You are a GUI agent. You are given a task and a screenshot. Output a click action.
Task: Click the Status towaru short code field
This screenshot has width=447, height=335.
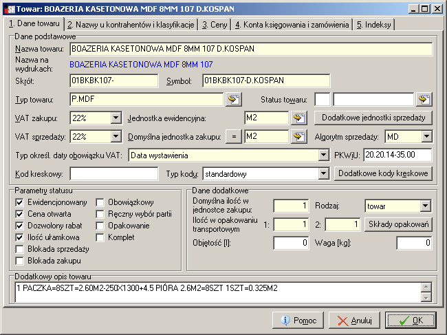[323, 99]
